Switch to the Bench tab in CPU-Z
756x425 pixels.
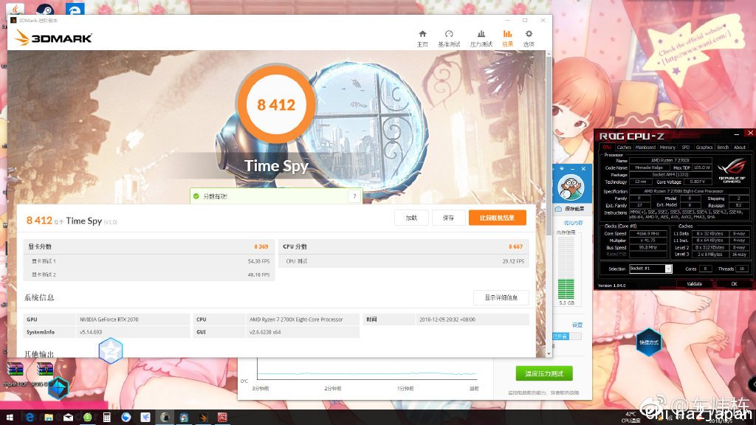coord(724,148)
